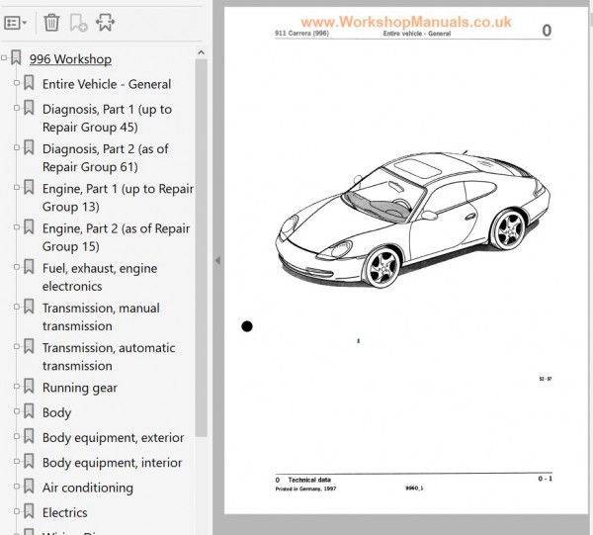The height and width of the screenshot is (535, 593).
Task: Go to the Running gear bookmark
Action: pos(80,388)
